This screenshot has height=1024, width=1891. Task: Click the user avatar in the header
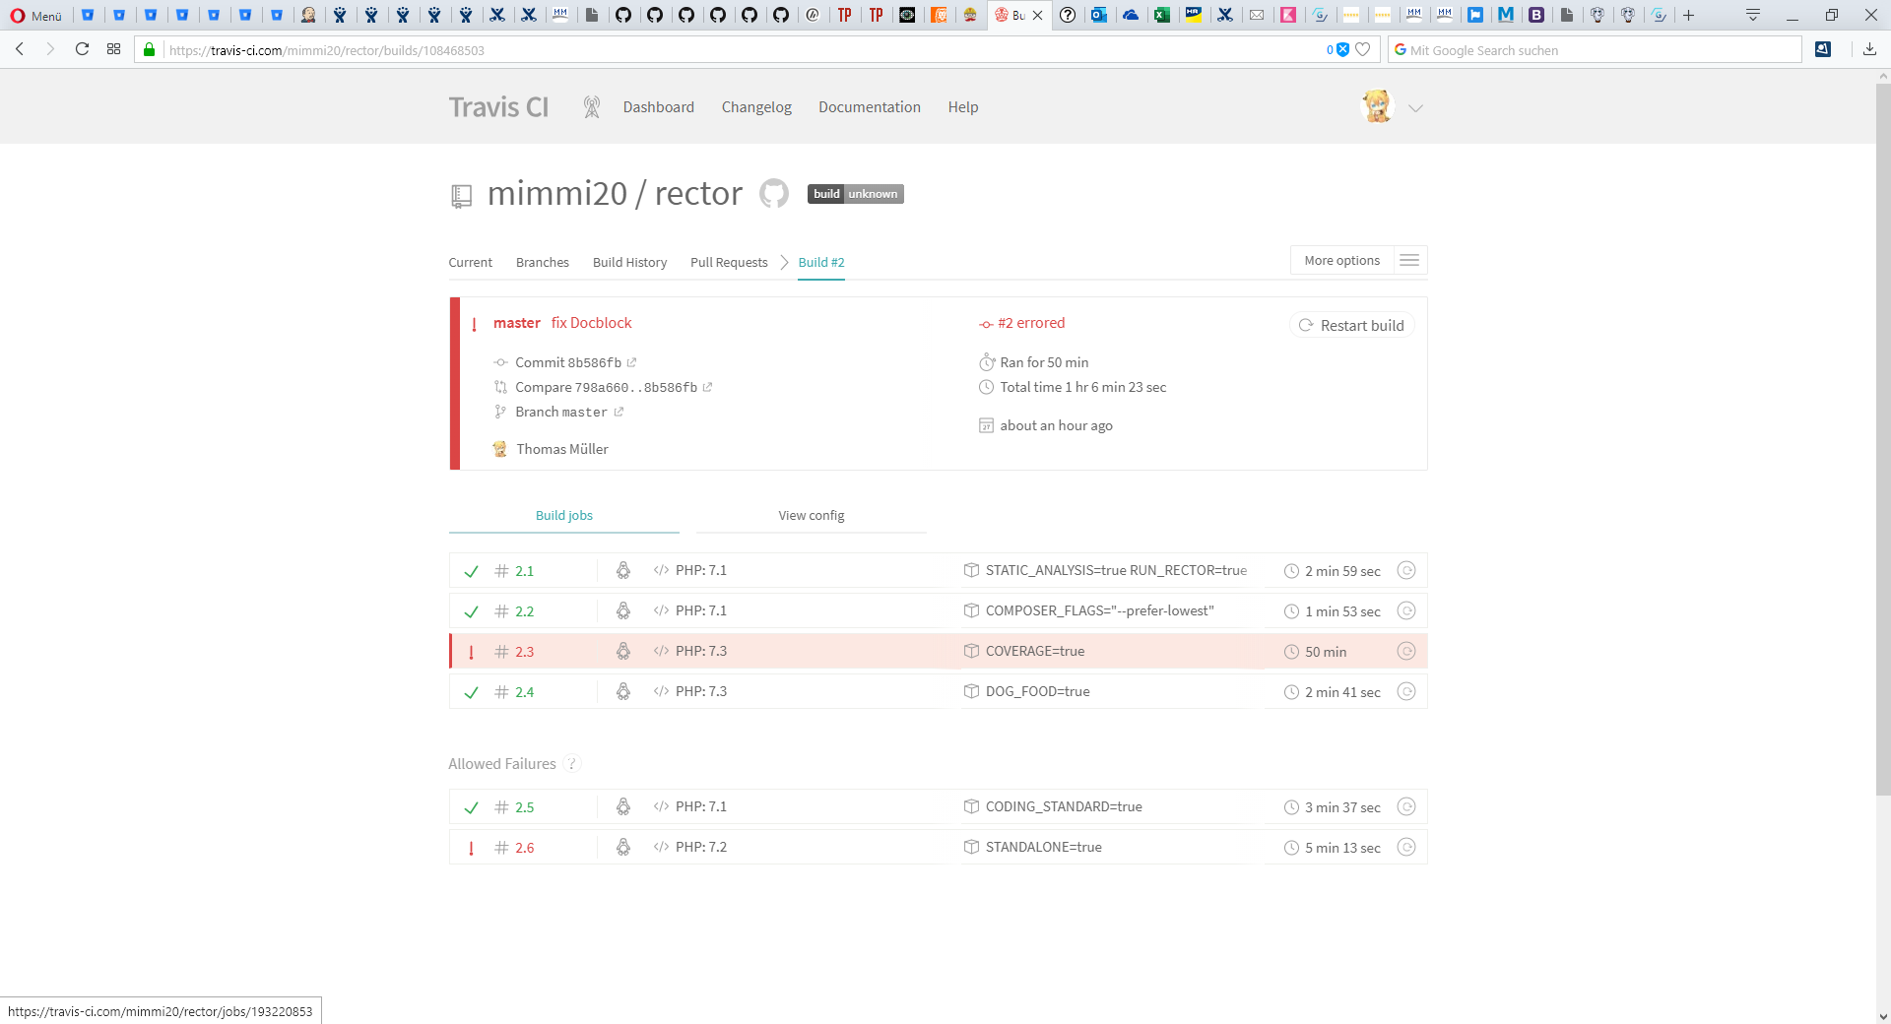pyautogui.click(x=1377, y=106)
